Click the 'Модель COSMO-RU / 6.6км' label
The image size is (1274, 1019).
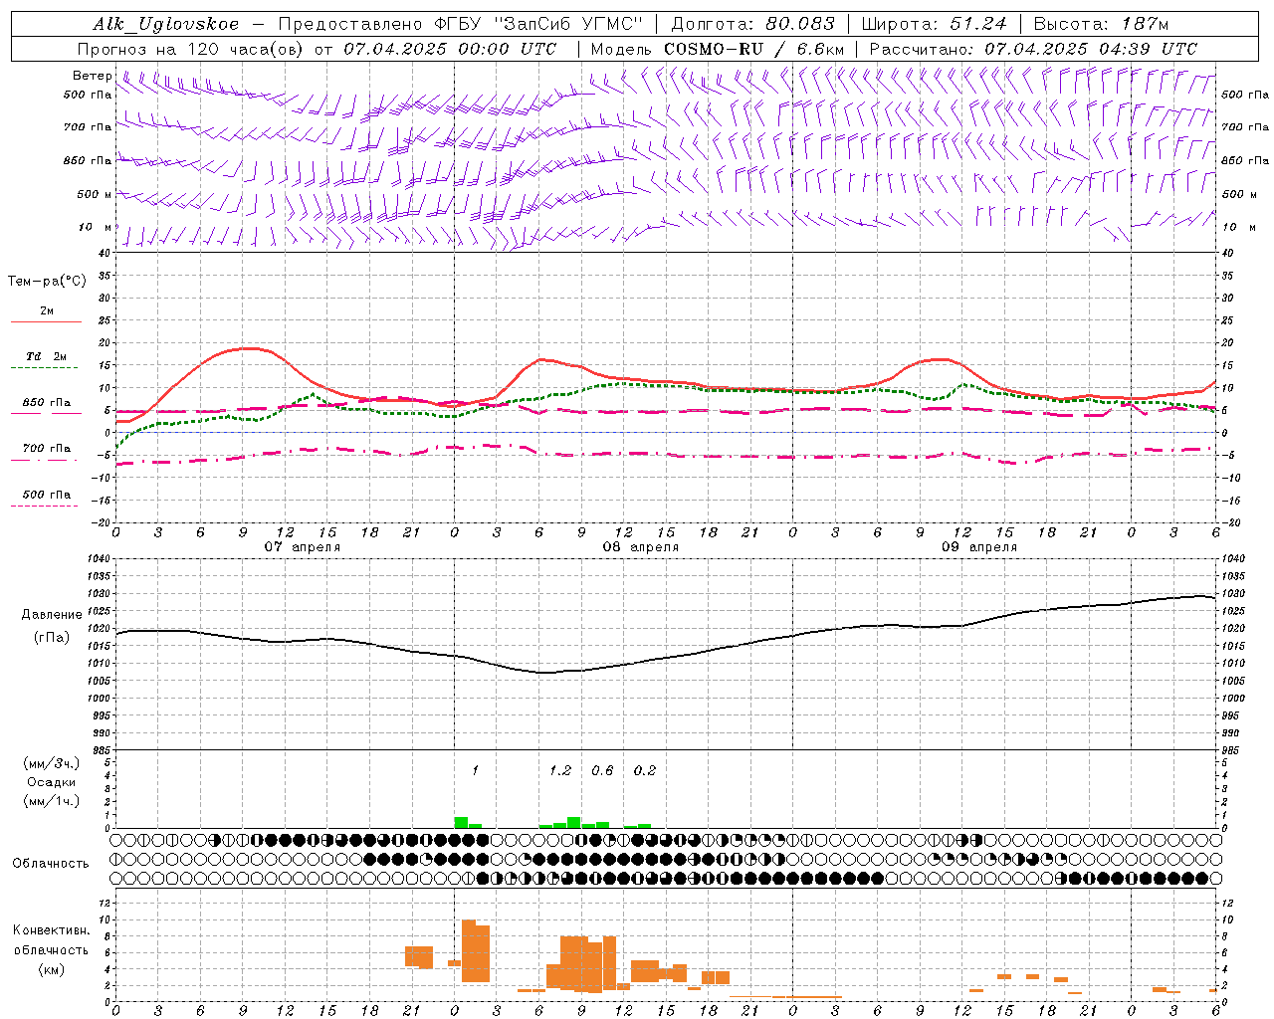(718, 49)
